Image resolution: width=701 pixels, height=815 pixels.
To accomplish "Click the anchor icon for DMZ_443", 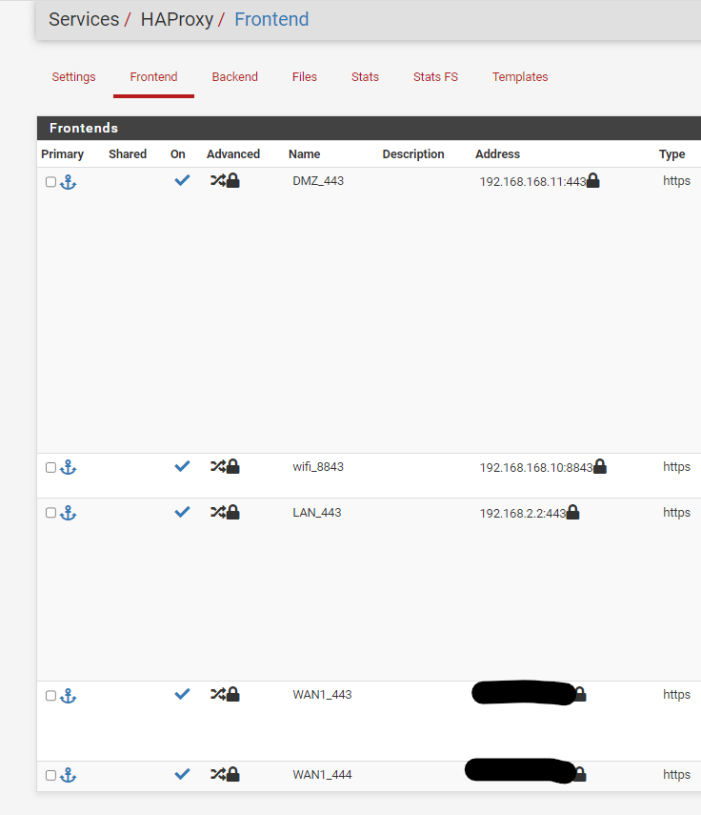I will (x=68, y=182).
